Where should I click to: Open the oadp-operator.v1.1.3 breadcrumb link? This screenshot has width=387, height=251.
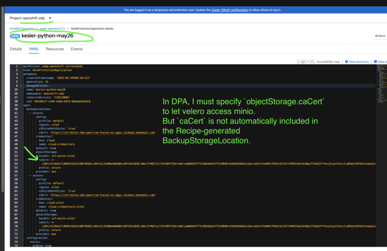click(52, 29)
